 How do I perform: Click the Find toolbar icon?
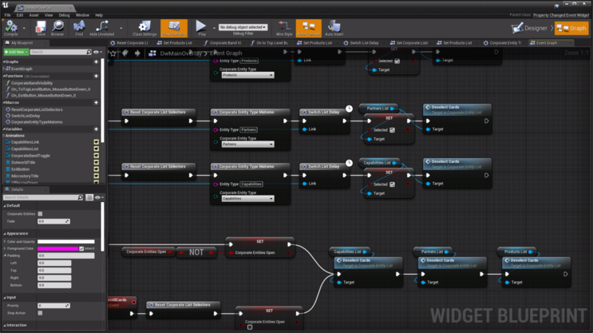pyautogui.click(x=79, y=27)
